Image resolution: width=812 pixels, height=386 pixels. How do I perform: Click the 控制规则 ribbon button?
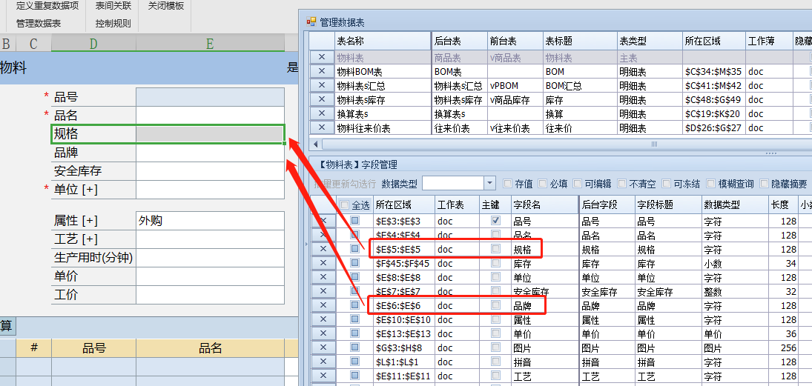click(113, 23)
